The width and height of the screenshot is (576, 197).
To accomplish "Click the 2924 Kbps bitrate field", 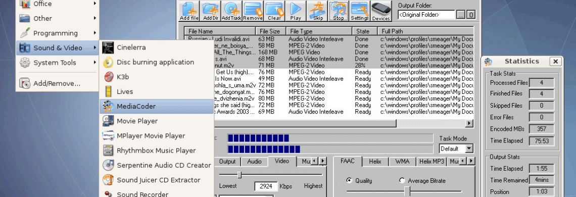I will (x=266, y=186).
